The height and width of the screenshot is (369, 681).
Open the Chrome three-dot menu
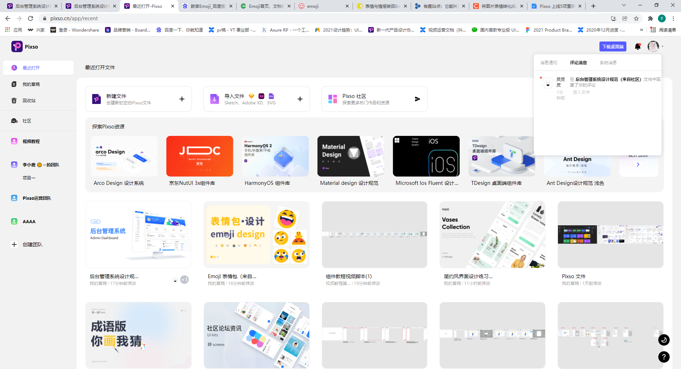point(673,18)
